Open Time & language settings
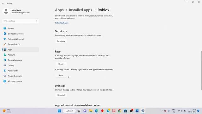The image size is (202, 114). [x=21, y=60]
